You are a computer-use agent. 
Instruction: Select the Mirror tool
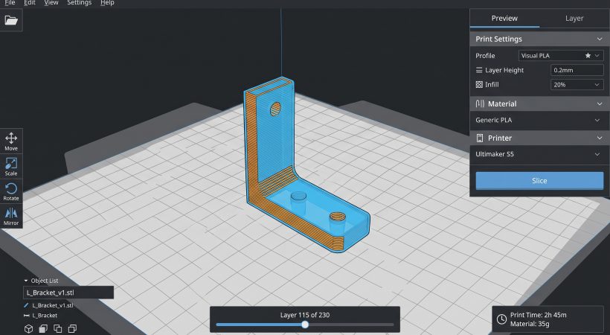[x=11, y=216]
